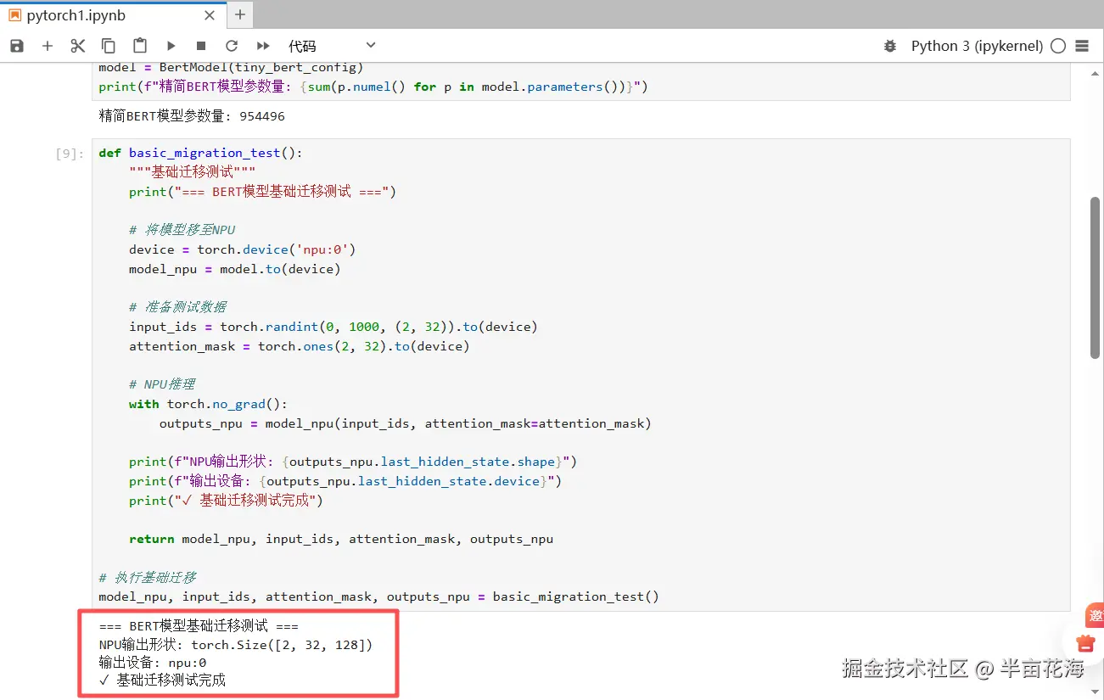The width and height of the screenshot is (1104, 700).
Task: Open the toolbar hamburger menu icon
Action: coord(1082,46)
